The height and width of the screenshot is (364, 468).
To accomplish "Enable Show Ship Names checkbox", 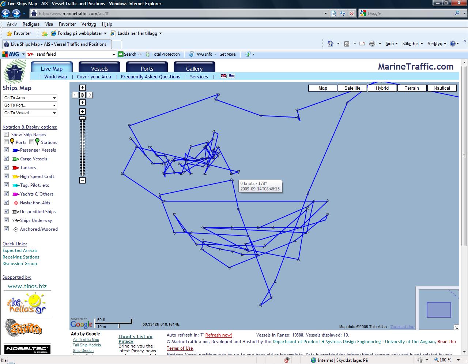I will point(6,134).
